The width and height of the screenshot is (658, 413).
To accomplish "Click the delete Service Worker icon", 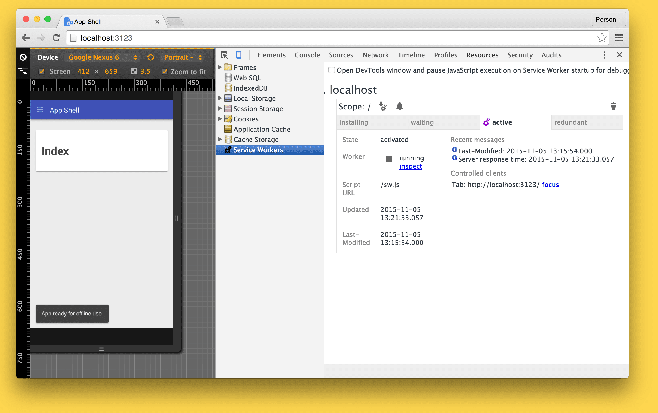I will click(613, 107).
